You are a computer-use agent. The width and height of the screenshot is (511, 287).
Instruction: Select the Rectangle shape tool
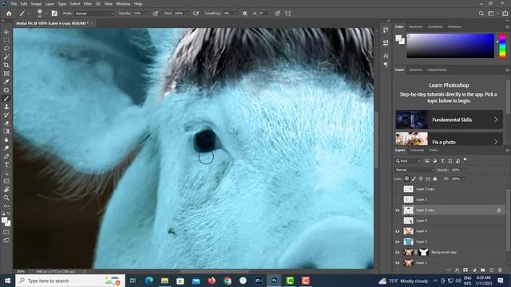click(6, 181)
